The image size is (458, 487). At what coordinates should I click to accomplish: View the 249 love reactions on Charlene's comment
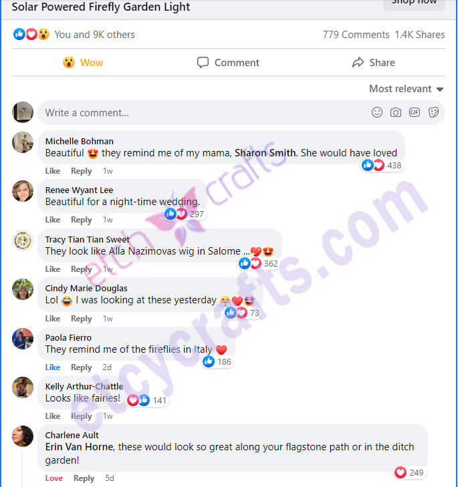tap(409, 472)
